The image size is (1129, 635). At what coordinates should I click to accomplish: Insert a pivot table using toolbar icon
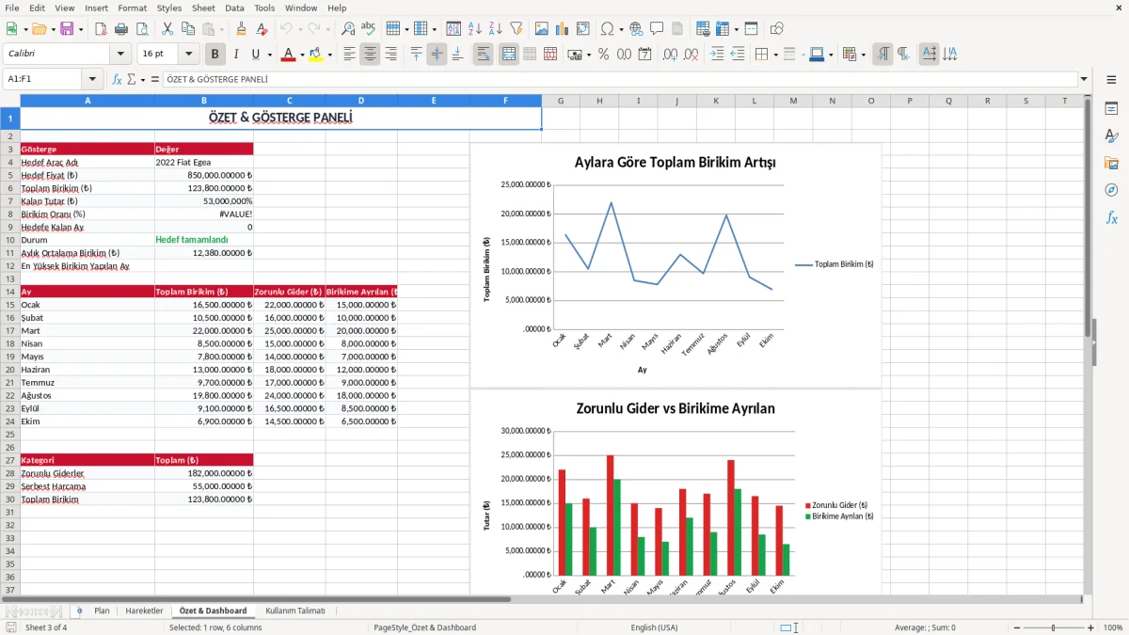click(583, 29)
